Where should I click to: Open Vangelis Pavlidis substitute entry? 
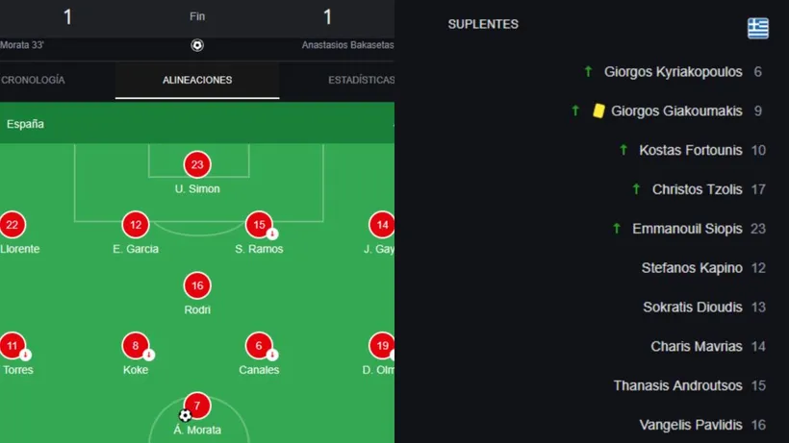[x=690, y=425]
